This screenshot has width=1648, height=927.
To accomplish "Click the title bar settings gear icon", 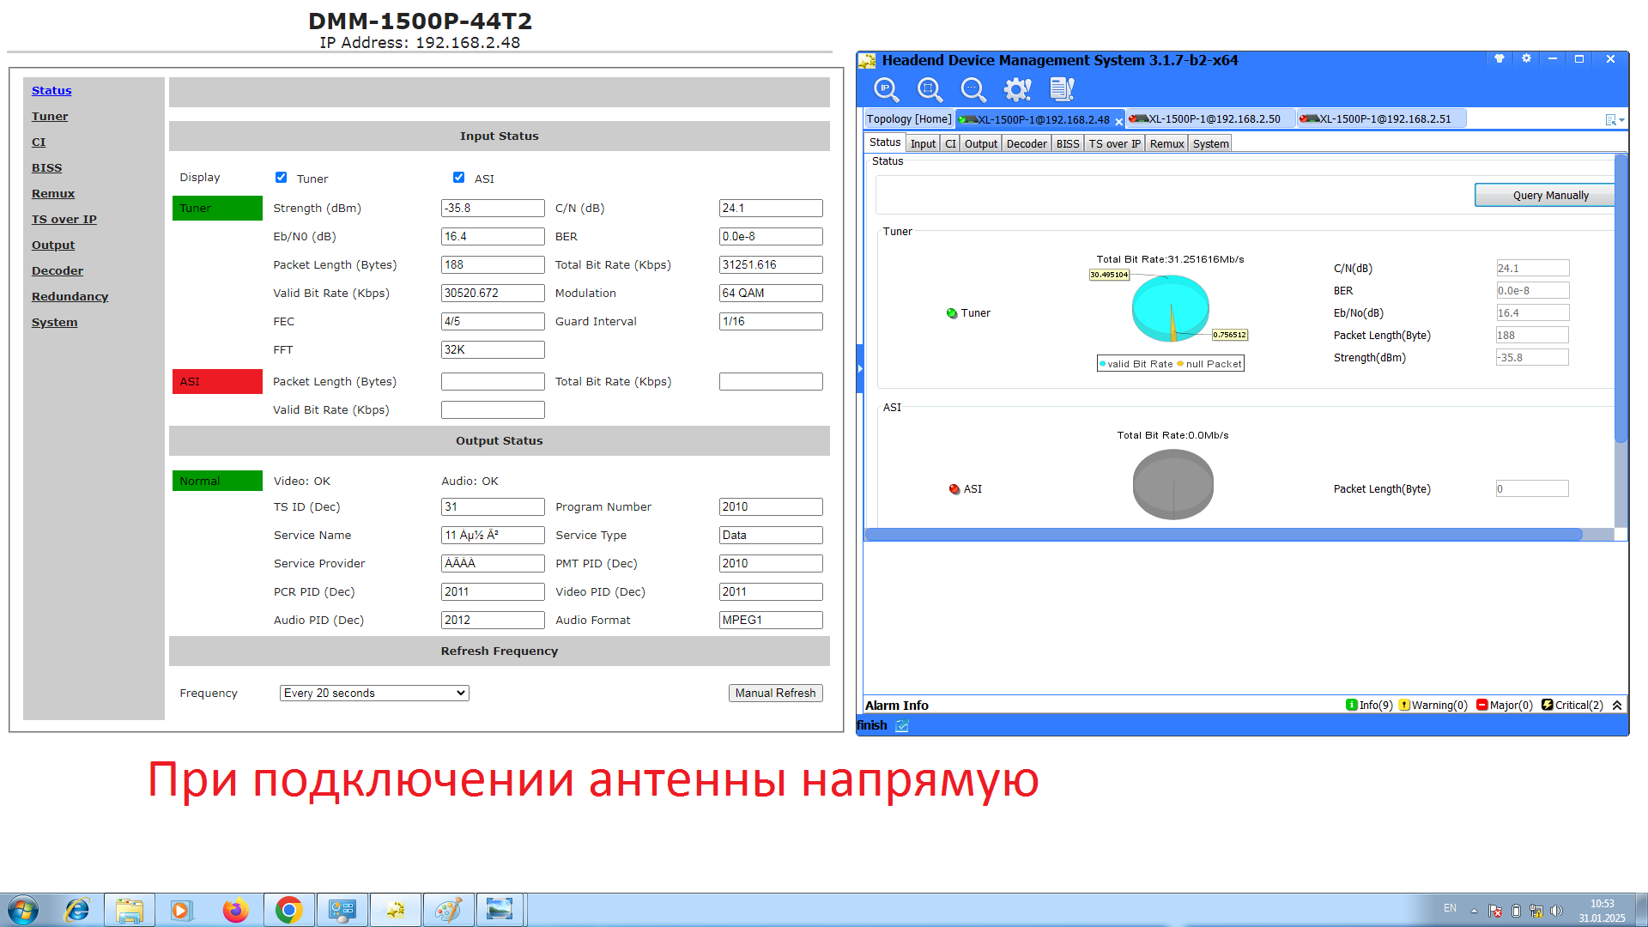I will coord(1526,59).
